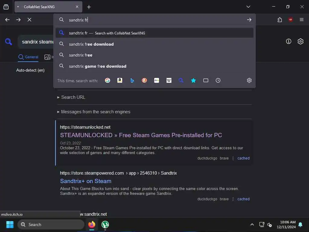Search with Google one-off engine icon
Viewport: 309px width, 232px height.
pyautogui.click(x=108, y=80)
